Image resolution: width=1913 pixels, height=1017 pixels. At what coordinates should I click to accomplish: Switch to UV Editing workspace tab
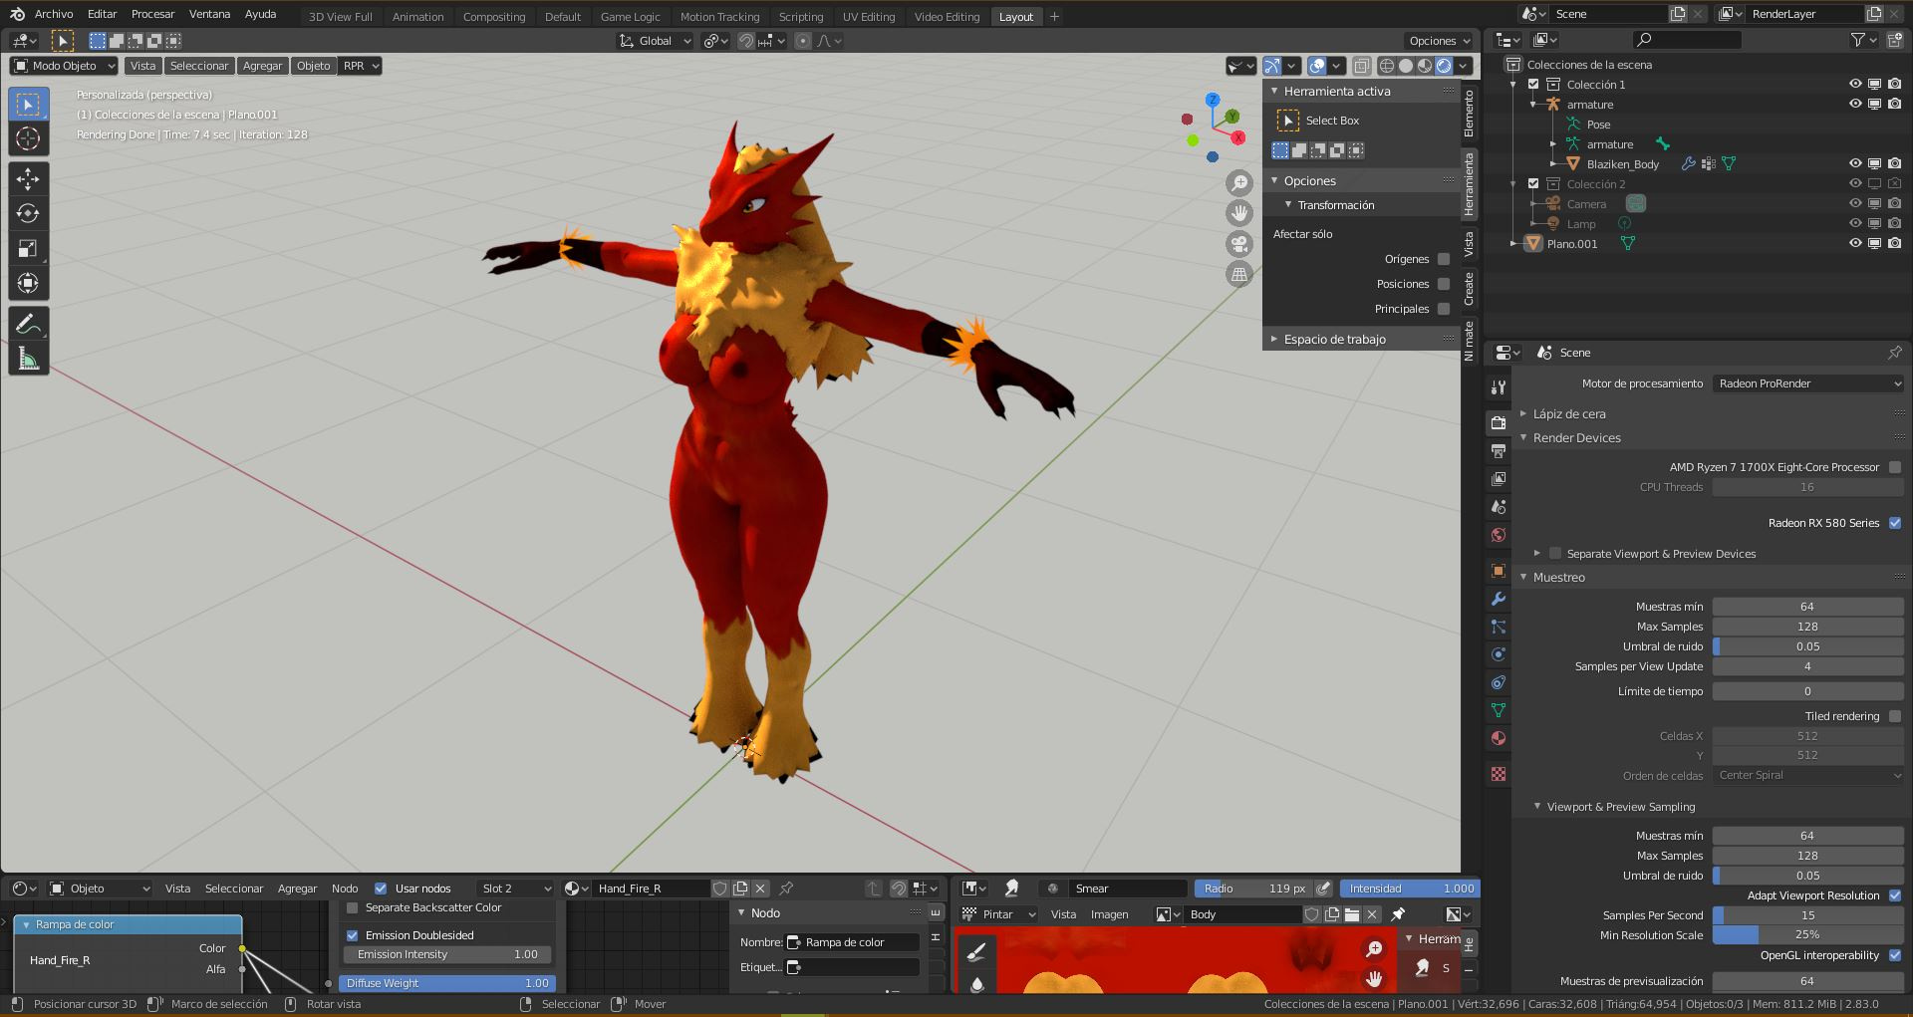click(x=869, y=17)
